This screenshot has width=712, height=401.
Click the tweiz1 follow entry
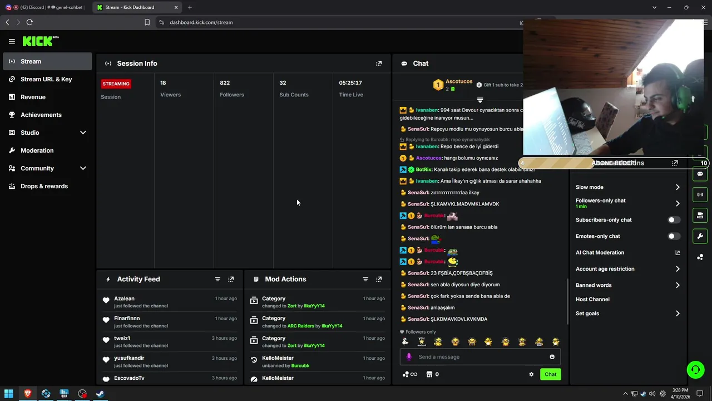click(170, 342)
